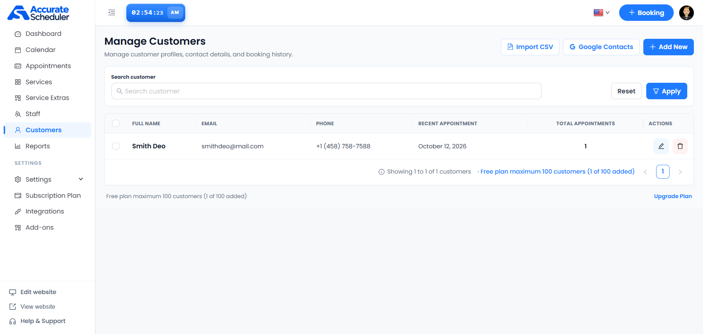Add New customer button

(x=669, y=47)
